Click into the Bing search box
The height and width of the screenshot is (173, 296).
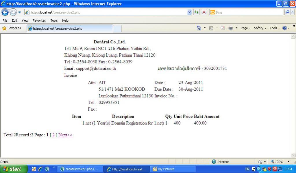point(249,12)
